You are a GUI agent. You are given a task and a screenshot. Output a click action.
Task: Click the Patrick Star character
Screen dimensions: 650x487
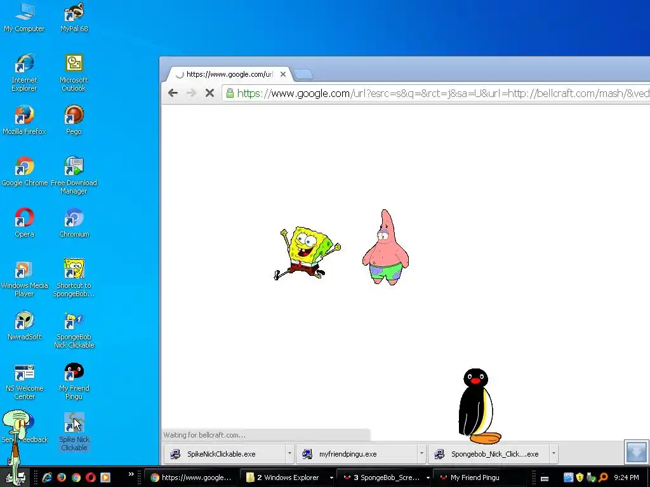pyautogui.click(x=385, y=247)
